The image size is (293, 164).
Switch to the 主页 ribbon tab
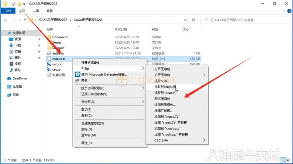point(22,11)
